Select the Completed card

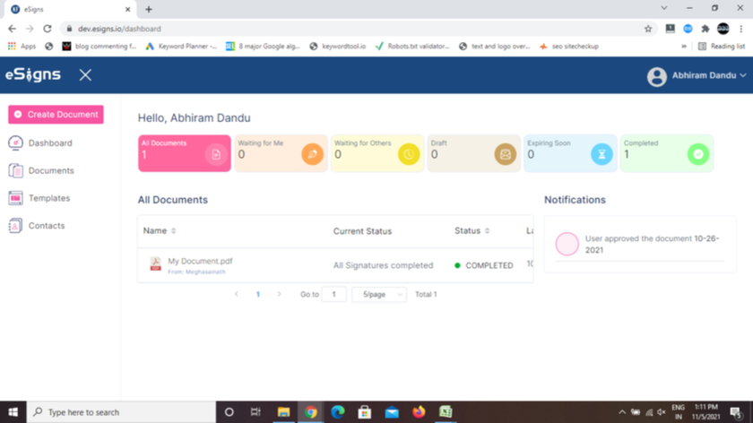coord(667,153)
